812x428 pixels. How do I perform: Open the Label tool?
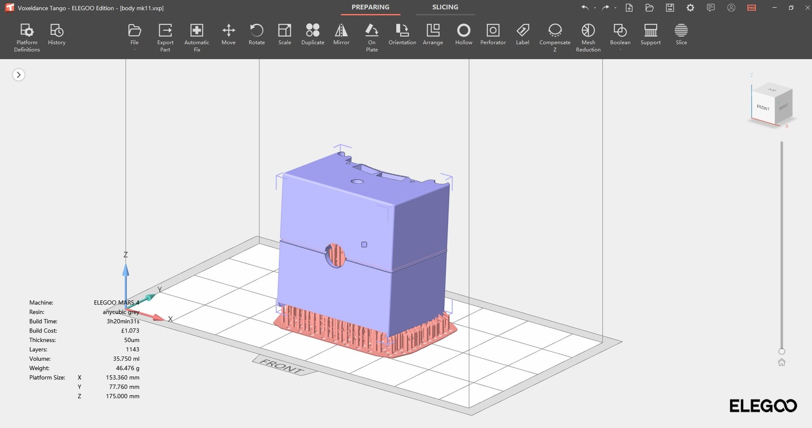(523, 34)
